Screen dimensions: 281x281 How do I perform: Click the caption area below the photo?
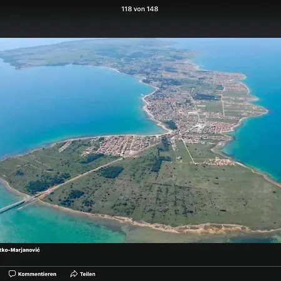pyautogui.click(x=140, y=254)
